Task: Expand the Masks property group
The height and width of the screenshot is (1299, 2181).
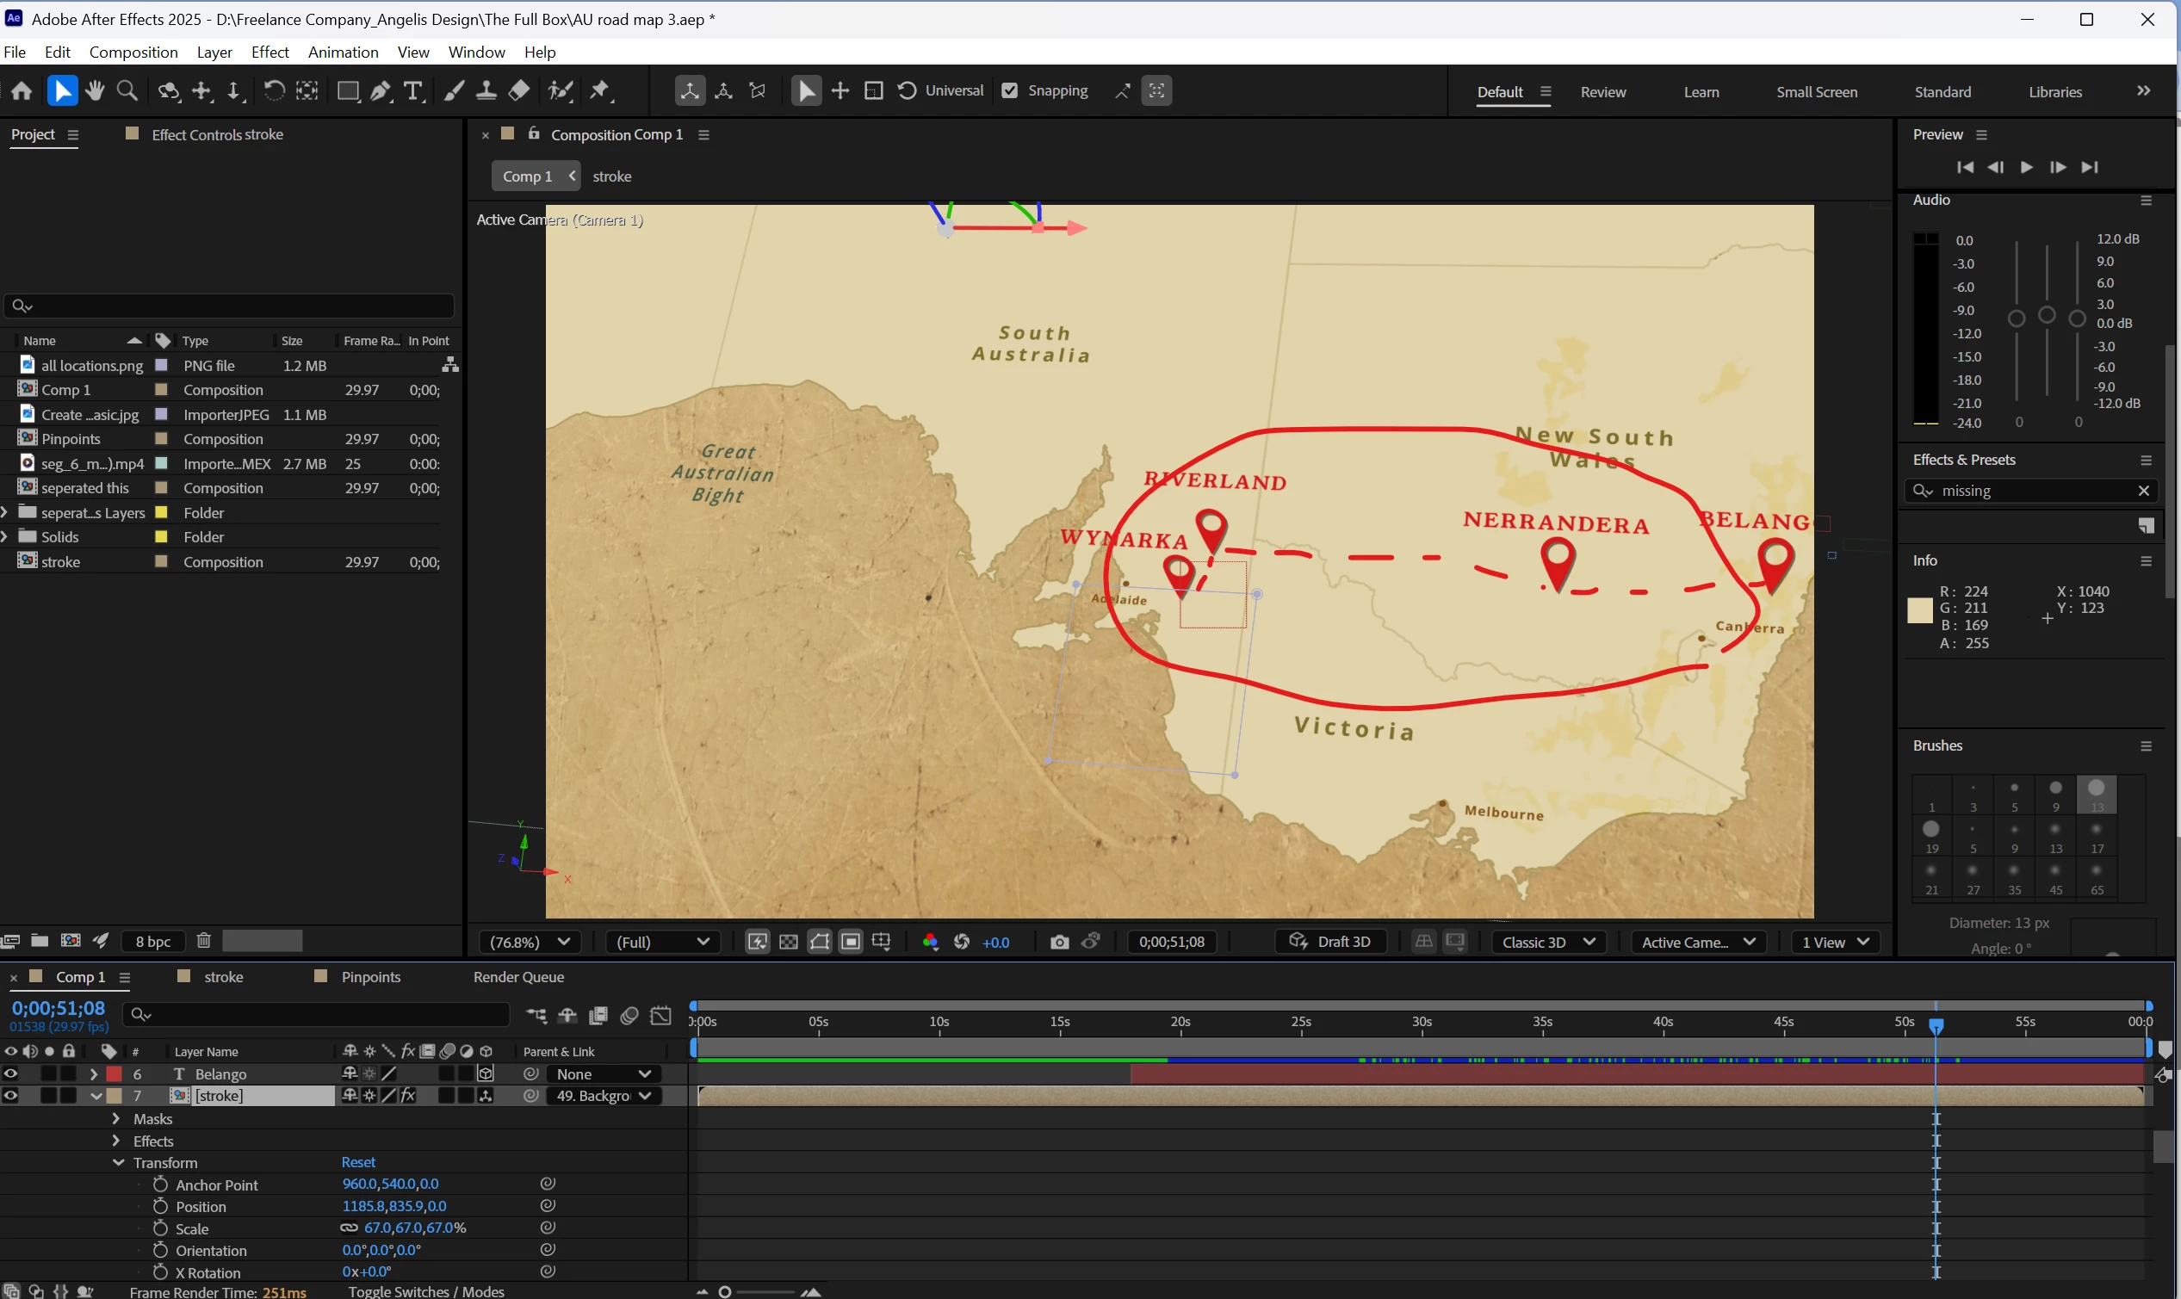Action: tap(116, 1119)
